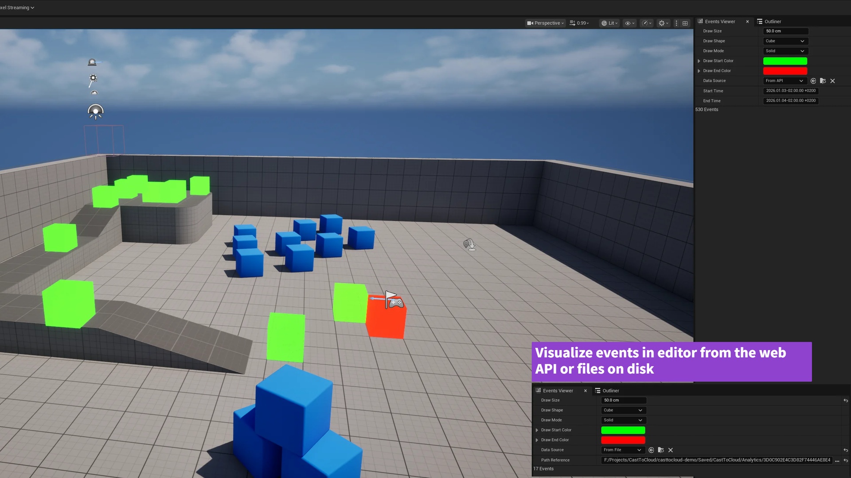Open the viewport settings gear menu
Screen dimensions: 851x478
tap(663, 23)
